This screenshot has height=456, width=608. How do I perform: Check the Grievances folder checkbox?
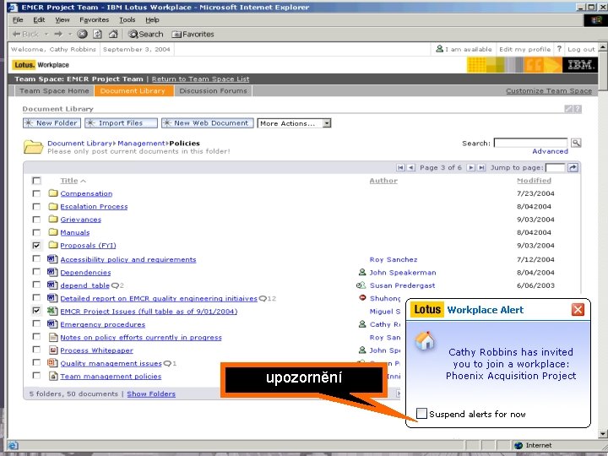36,219
